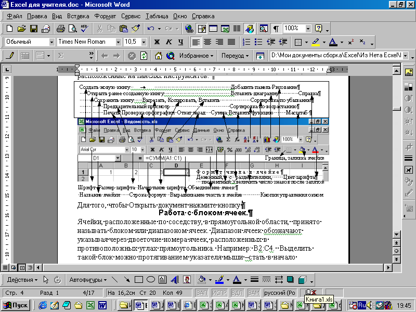Image resolution: width=416 pixels, height=312 pixels.
Task: Align text to the right
Action: click(x=219, y=42)
